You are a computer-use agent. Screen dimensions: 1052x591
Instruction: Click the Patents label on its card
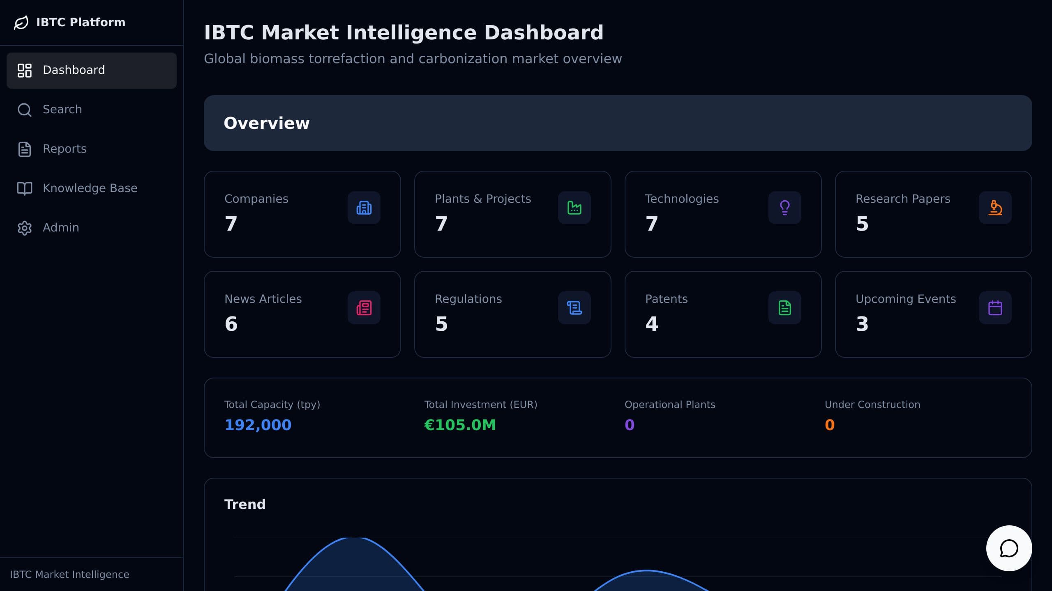click(x=667, y=299)
